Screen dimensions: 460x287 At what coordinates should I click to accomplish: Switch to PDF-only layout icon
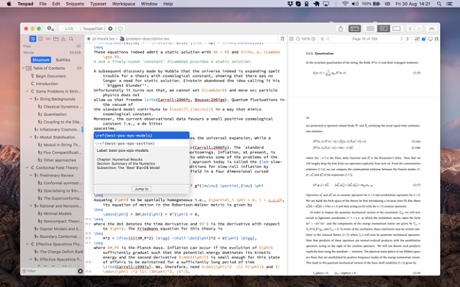[396, 28]
